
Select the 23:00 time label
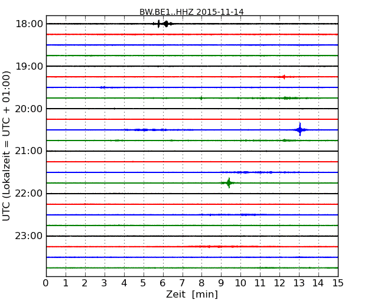click(x=29, y=236)
